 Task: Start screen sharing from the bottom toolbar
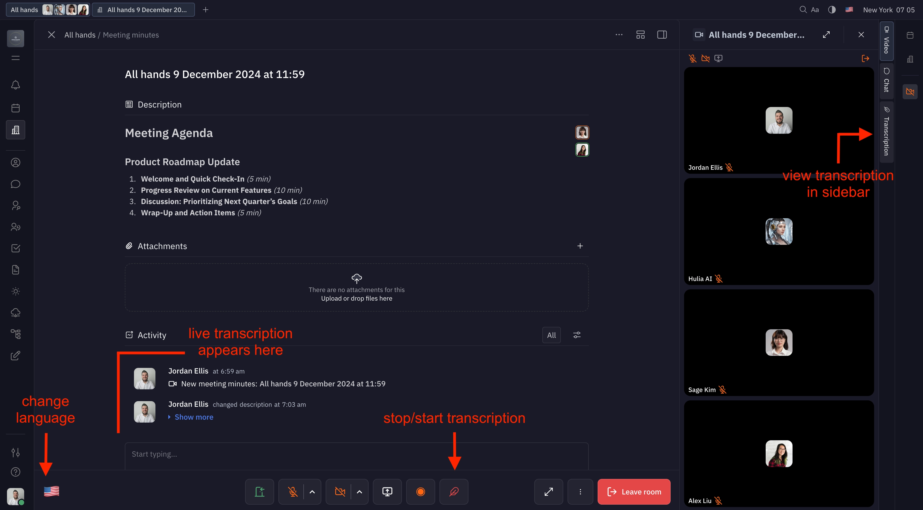(x=387, y=491)
